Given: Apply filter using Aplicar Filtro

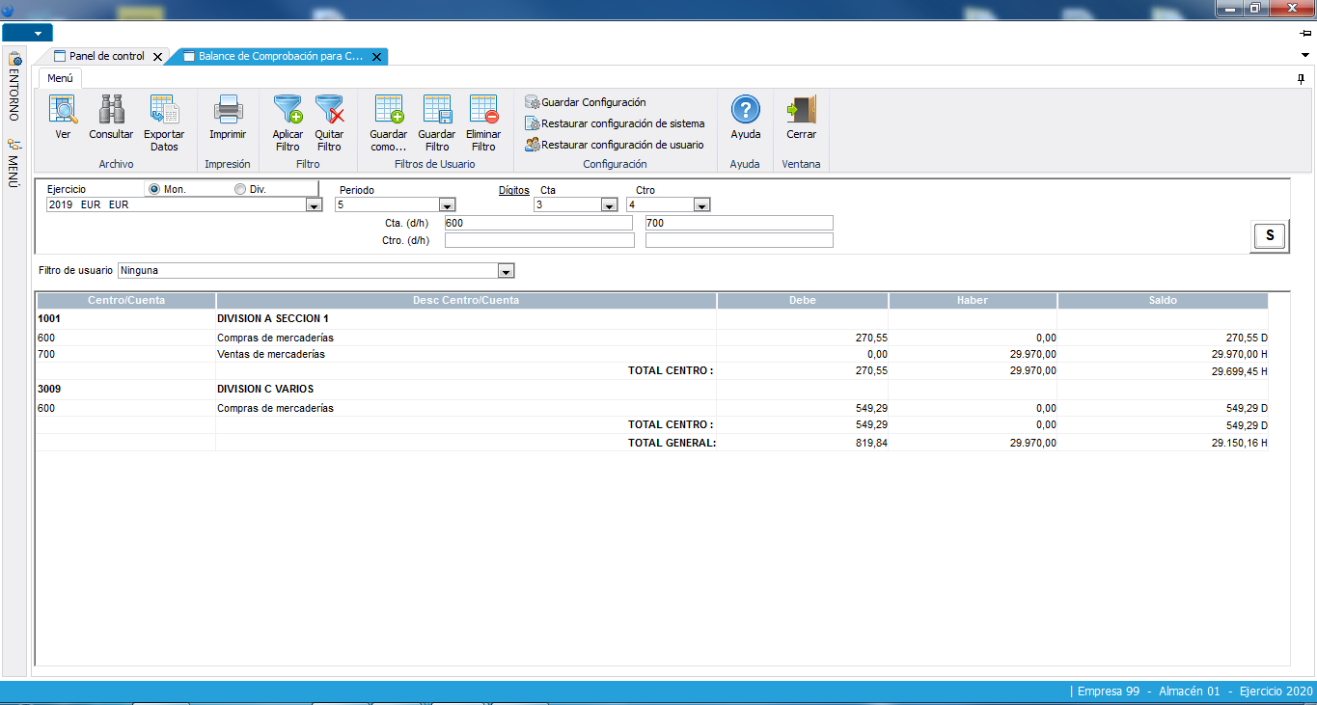Looking at the screenshot, I should (x=288, y=111).
